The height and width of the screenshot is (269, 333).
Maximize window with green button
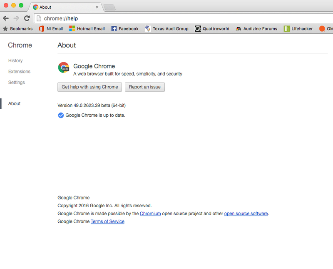tap(21, 5)
